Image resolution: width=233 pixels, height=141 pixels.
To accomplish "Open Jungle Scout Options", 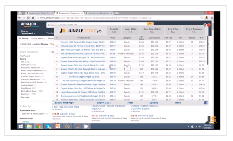I will coord(154,103).
